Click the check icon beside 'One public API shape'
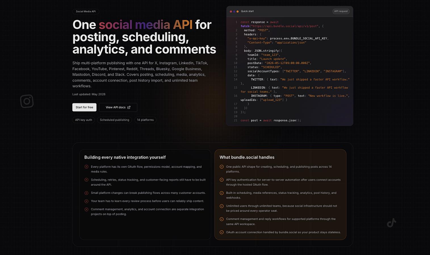Image resolution: width=430 pixels, height=255 pixels. tap(222, 167)
